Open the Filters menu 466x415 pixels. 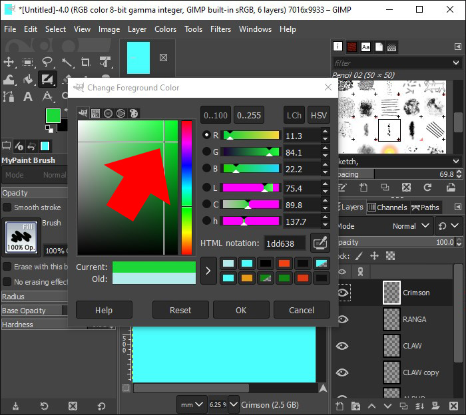220,29
